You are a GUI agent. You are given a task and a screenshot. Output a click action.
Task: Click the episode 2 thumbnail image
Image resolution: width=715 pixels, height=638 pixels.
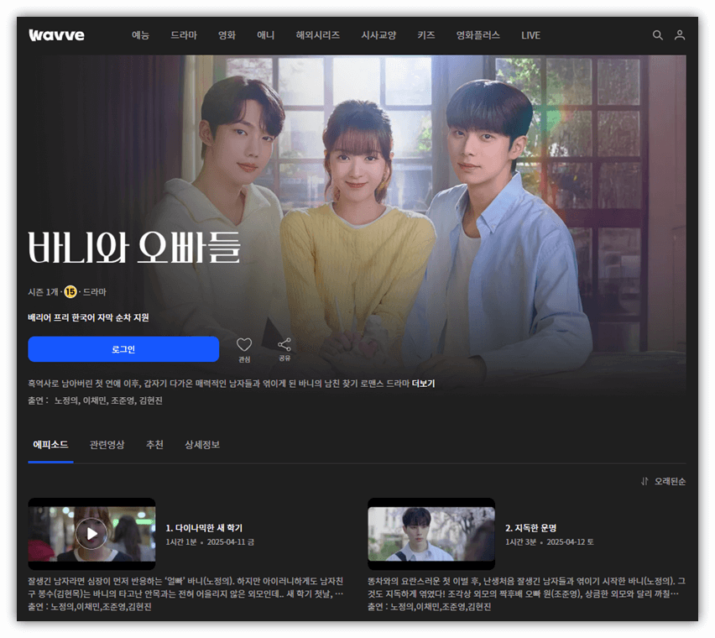[x=431, y=533]
